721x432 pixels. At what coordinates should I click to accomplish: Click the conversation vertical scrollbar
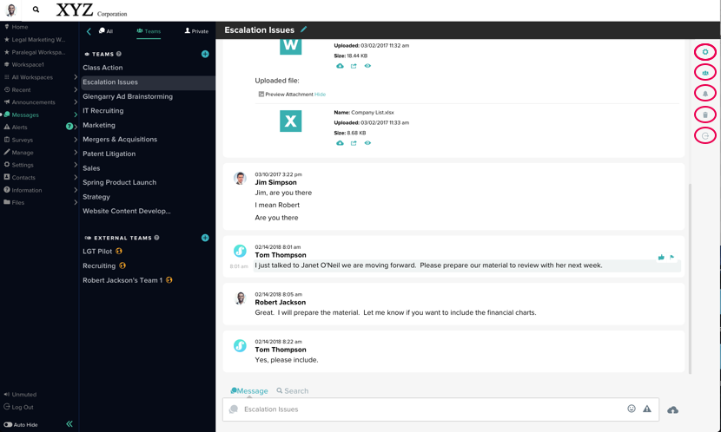(689, 278)
